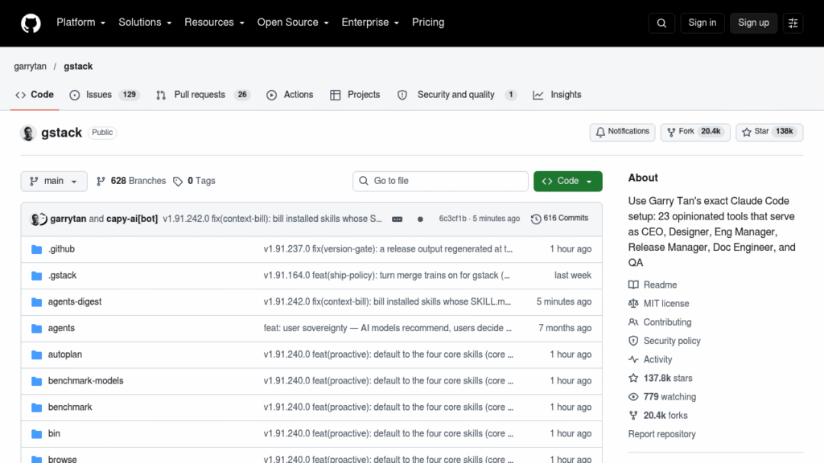824x463 pixels.
Task: Open the GitHub homepage logo
Action: (x=31, y=23)
